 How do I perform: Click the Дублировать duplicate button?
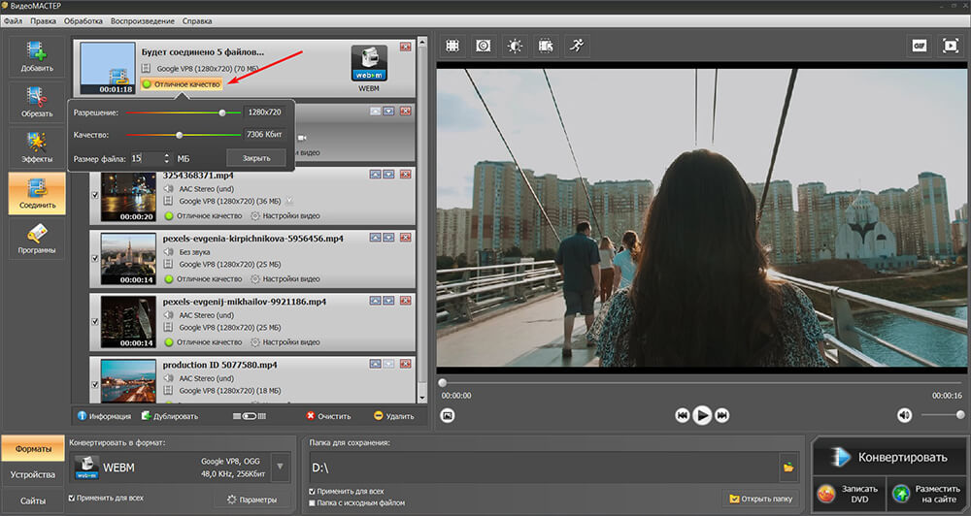[170, 416]
